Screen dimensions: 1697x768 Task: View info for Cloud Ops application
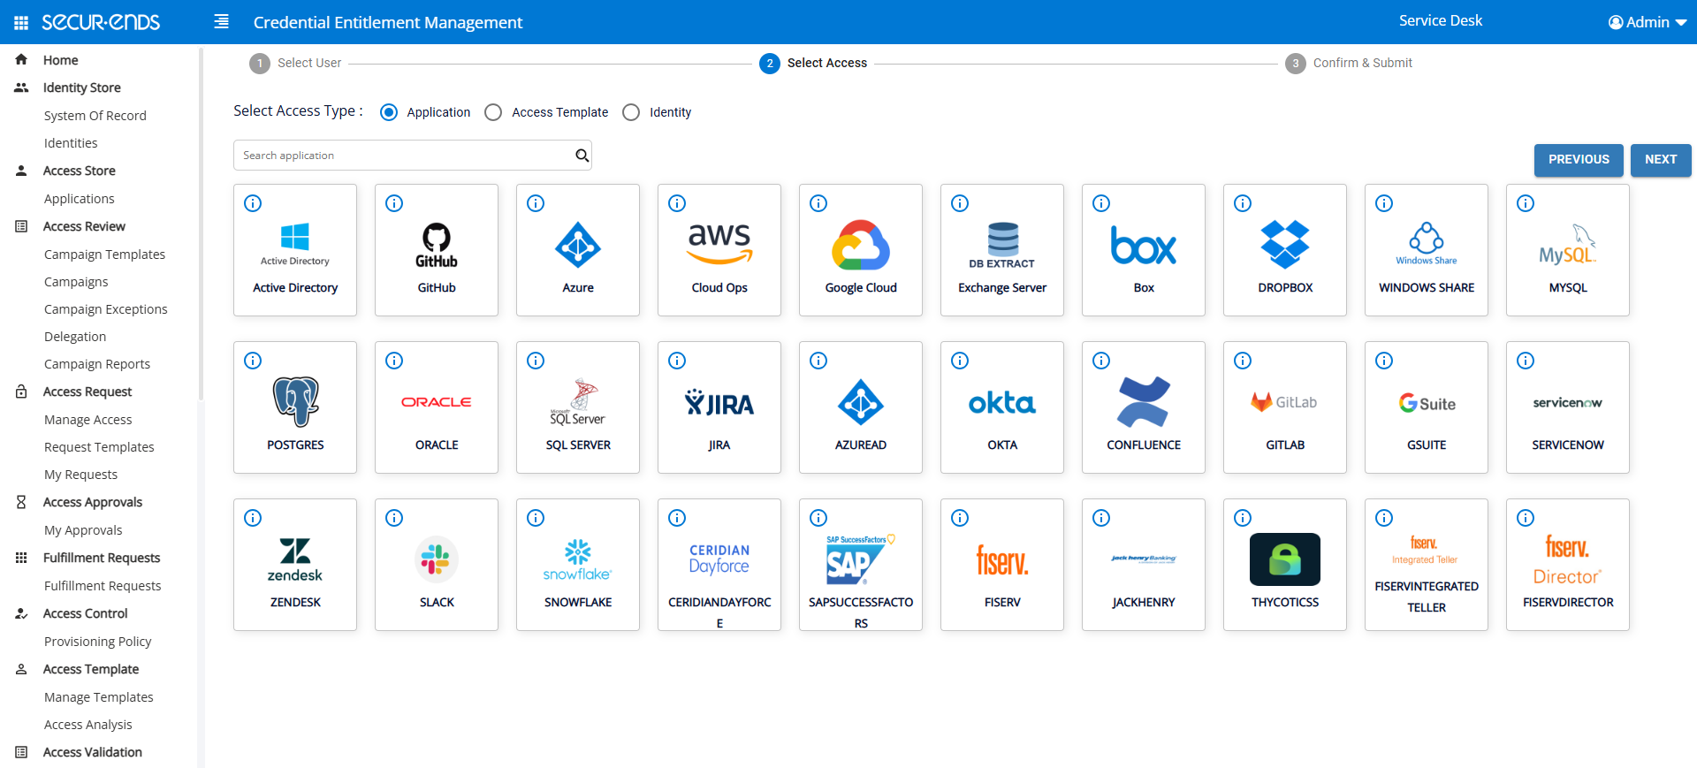pyautogui.click(x=677, y=203)
